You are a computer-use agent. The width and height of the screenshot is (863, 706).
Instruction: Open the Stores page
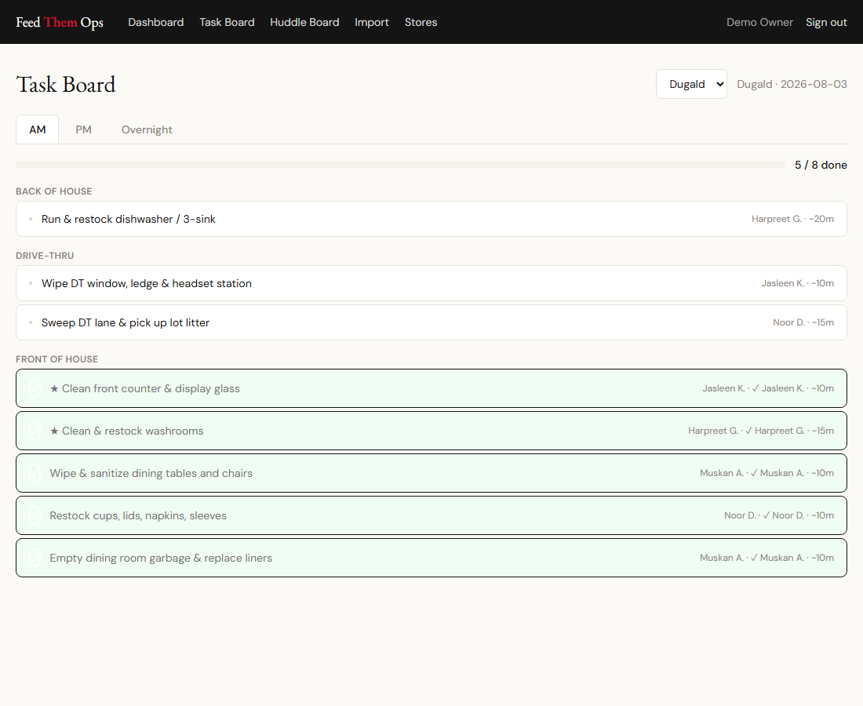421,22
